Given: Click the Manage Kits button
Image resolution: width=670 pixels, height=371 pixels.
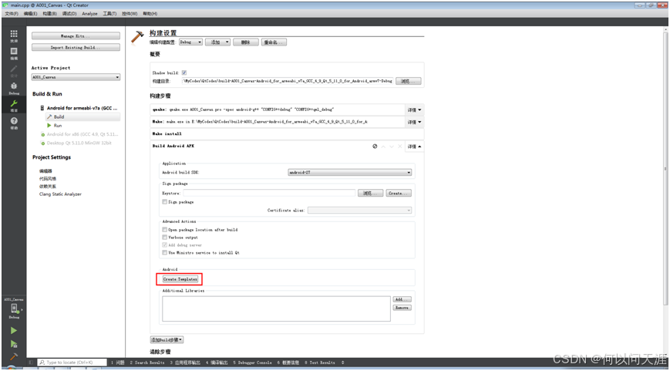Looking at the screenshot, I should [x=76, y=36].
